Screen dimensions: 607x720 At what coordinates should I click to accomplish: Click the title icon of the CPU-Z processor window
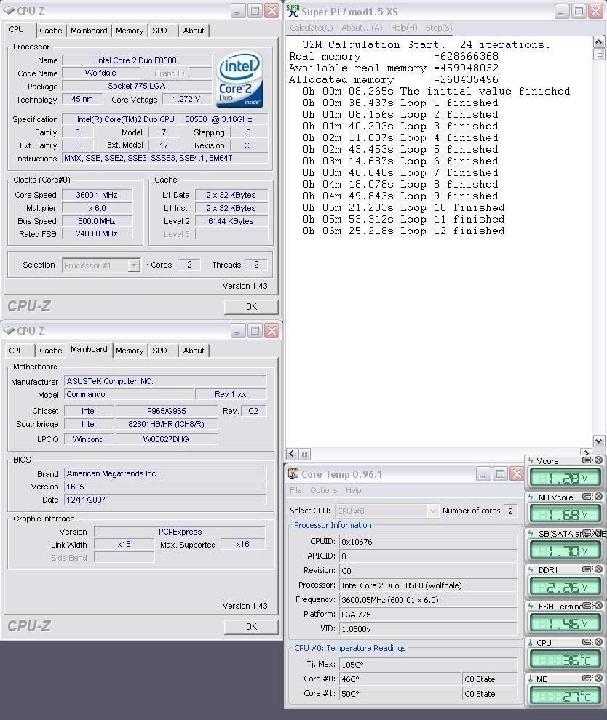click(9, 10)
